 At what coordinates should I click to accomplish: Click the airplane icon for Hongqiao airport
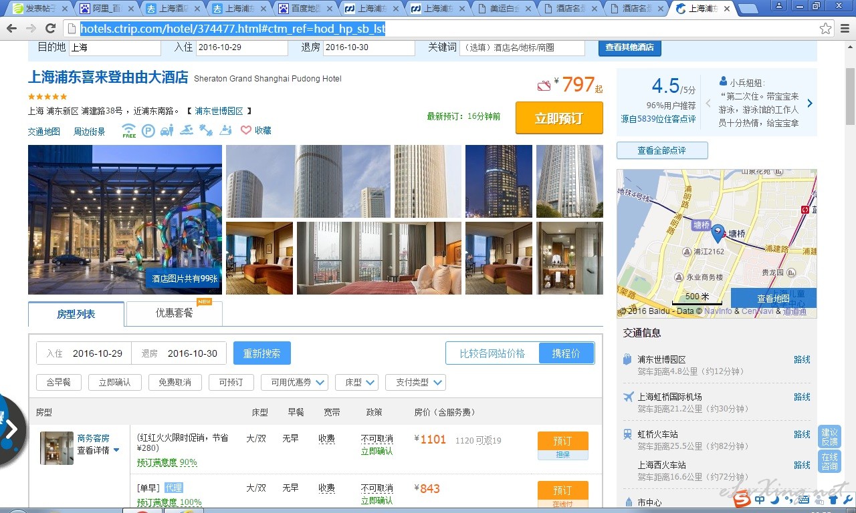(x=628, y=396)
